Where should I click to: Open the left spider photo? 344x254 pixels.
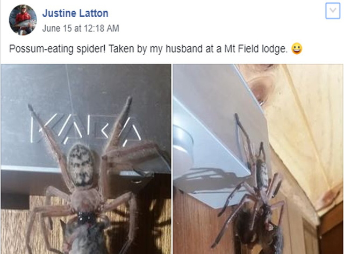(x=86, y=159)
